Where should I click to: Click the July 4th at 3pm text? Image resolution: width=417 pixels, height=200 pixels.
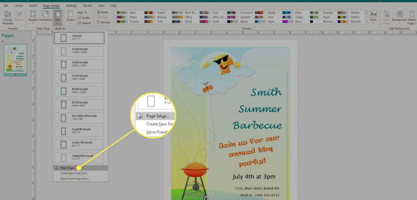[x=254, y=177]
